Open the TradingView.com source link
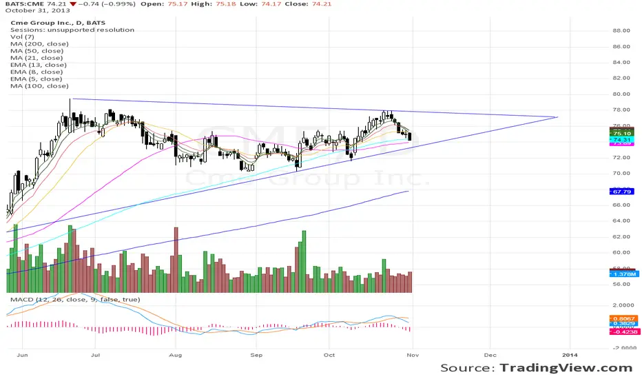Viewport: 642px width, 379px height. coord(566,368)
